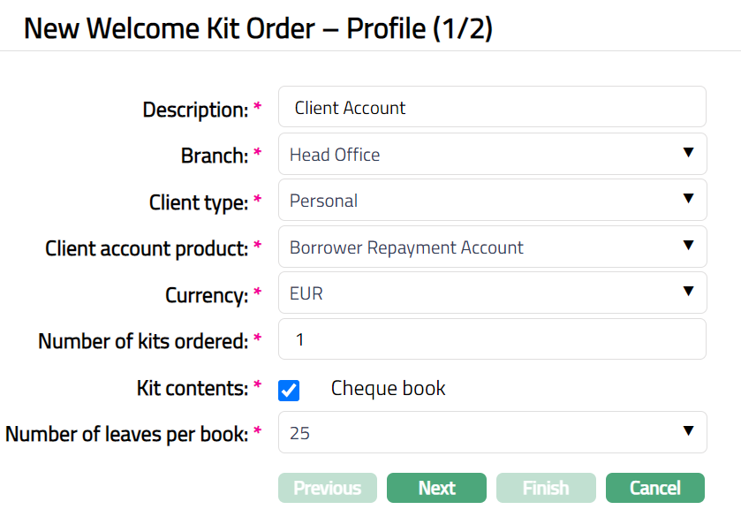This screenshot has width=741, height=517.
Task: Expand the Client type dropdown
Action: pos(492,201)
